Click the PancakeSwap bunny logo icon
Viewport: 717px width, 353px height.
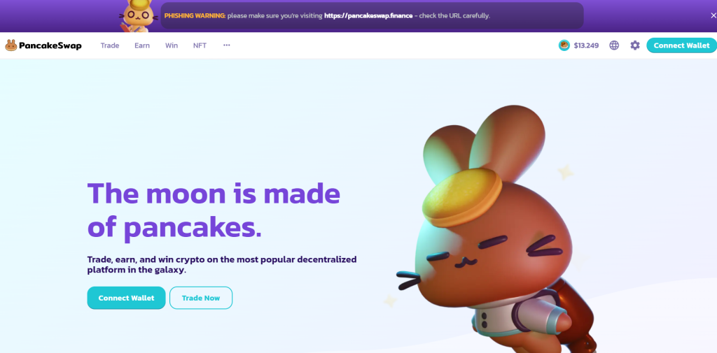[x=11, y=45]
